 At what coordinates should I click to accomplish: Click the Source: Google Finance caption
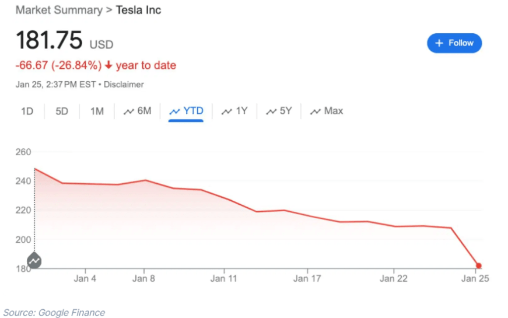[x=54, y=313]
